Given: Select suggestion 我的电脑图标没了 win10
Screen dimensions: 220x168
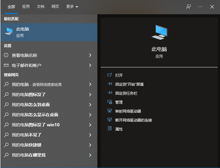Looking at the screenshot, I should tap(49, 125).
